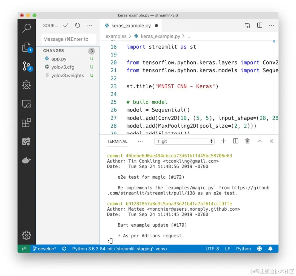Open the '1: git' terminal dropdown
Screen dimensions: 296x276
[x=184, y=141]
